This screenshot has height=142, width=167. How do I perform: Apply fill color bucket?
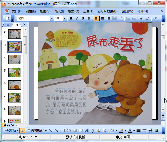(x=112, y=131)
